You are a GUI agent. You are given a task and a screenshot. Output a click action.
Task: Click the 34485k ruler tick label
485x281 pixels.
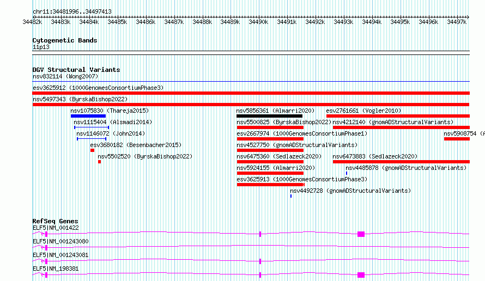[117, 22]
